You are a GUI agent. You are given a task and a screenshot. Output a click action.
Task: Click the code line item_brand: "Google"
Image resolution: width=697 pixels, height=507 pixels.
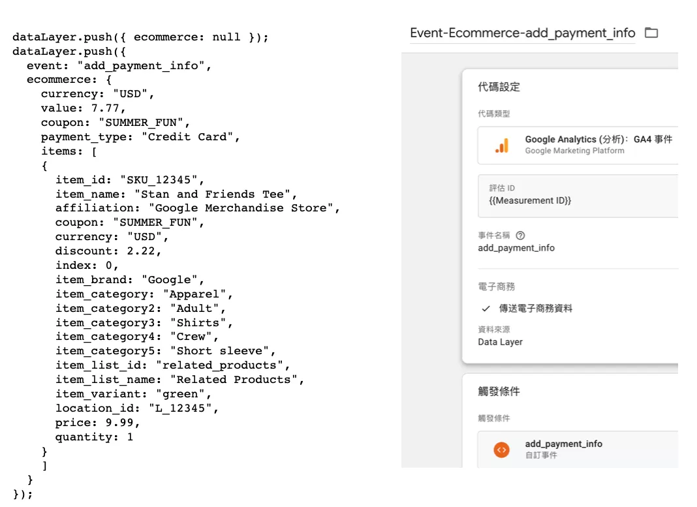click(130, 279)
